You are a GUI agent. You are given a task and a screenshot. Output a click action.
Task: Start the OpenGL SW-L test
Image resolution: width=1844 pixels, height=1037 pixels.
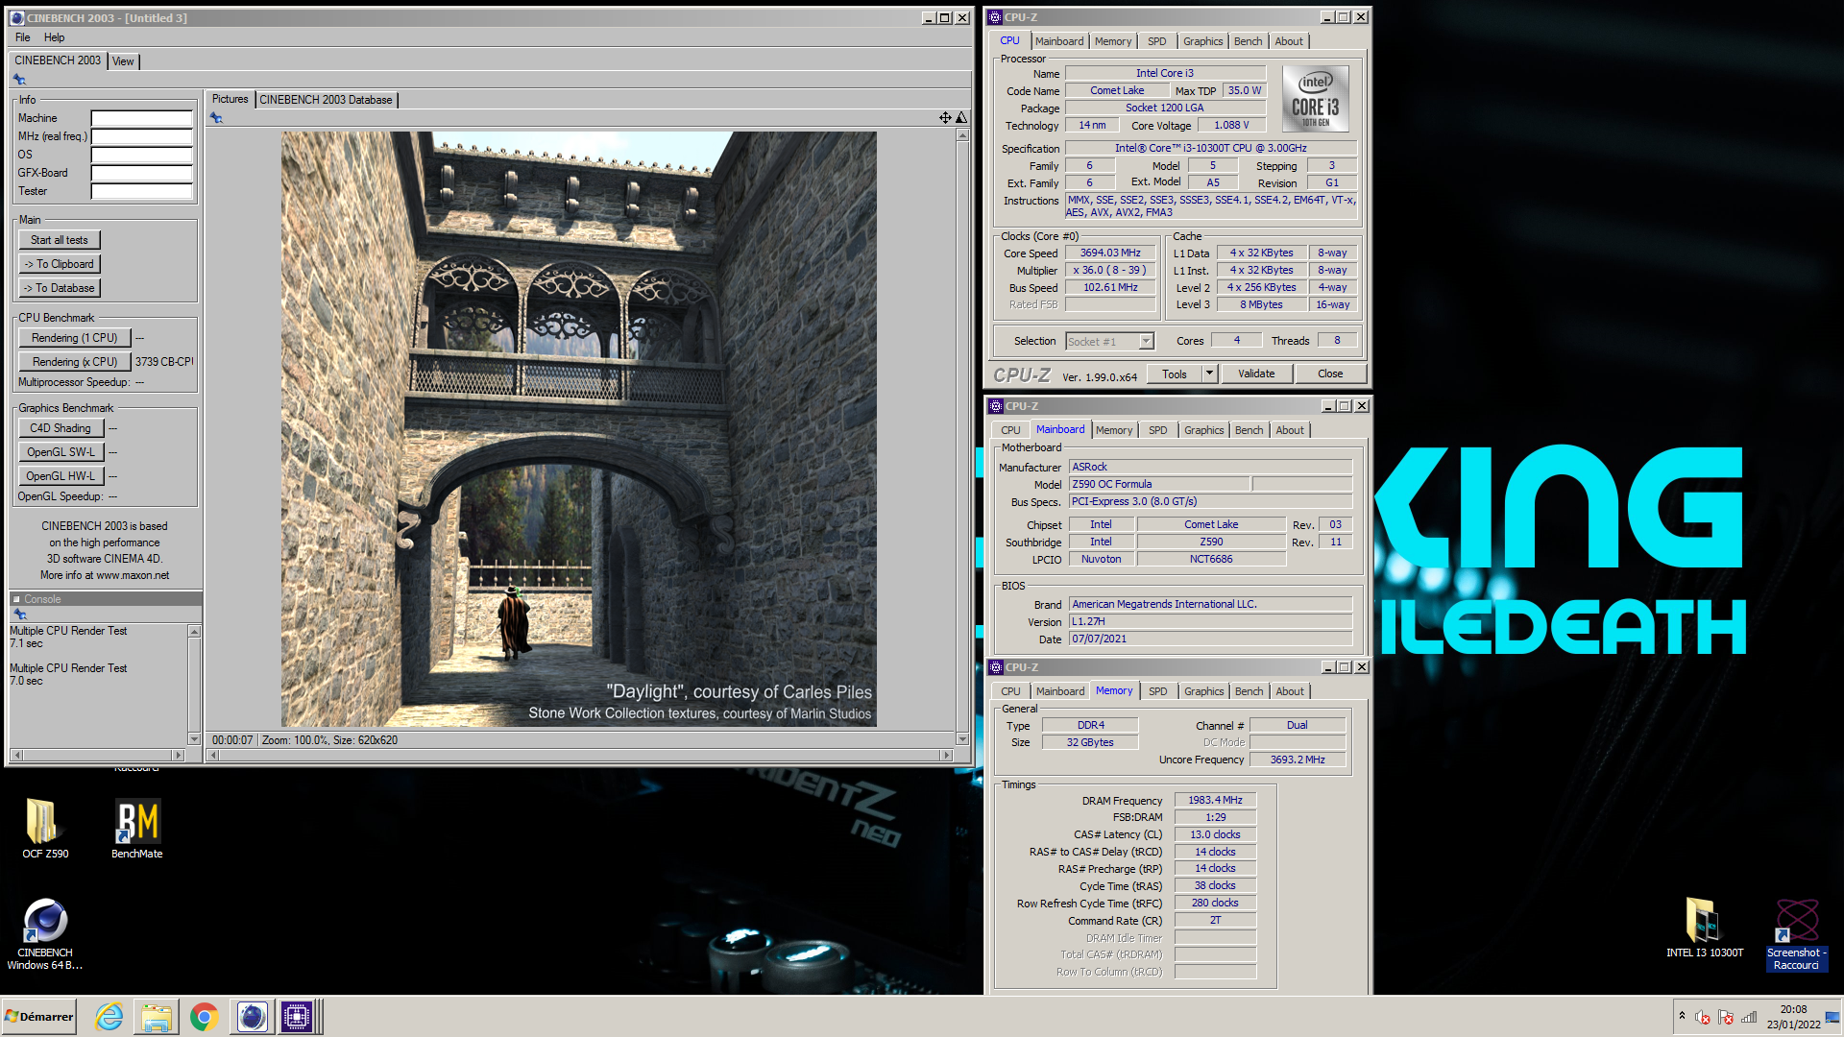tap(61, 452)
